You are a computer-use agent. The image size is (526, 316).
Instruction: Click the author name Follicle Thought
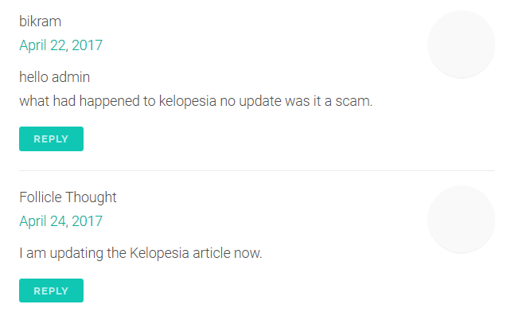click(68, 197)
